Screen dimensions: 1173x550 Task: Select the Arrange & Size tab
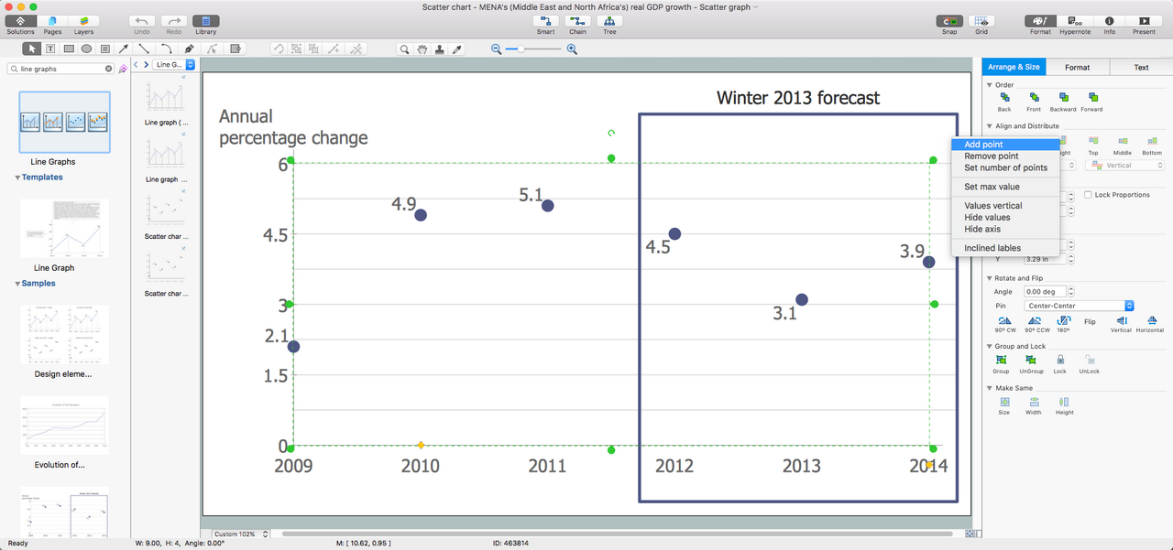coord(1014,67)
